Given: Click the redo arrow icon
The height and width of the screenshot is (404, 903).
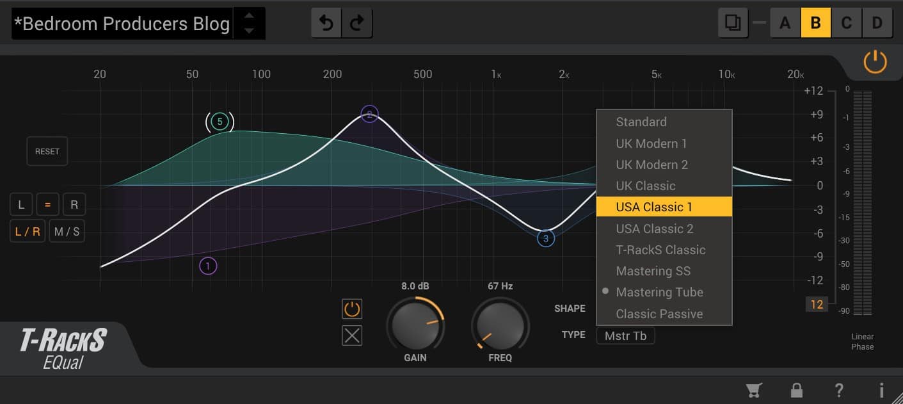Looking at the screenshot, I should click(x=357, y=24).
